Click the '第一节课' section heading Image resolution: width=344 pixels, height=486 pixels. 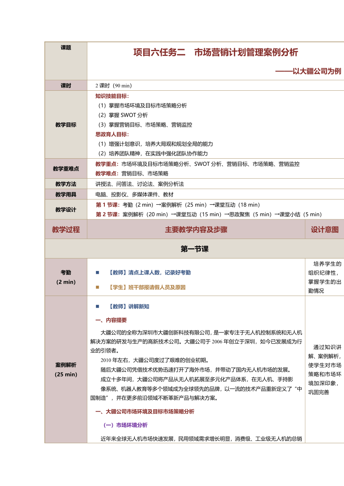pos(194,249)
